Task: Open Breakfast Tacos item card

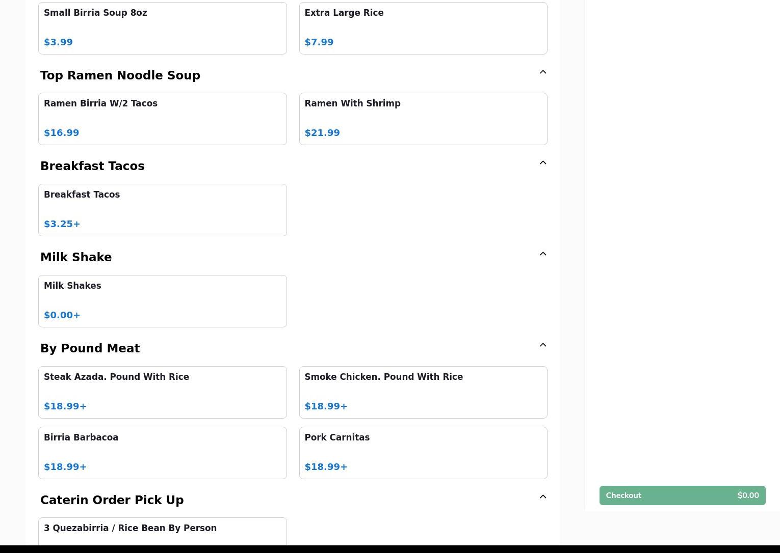Action: click(x=162, y=210)
